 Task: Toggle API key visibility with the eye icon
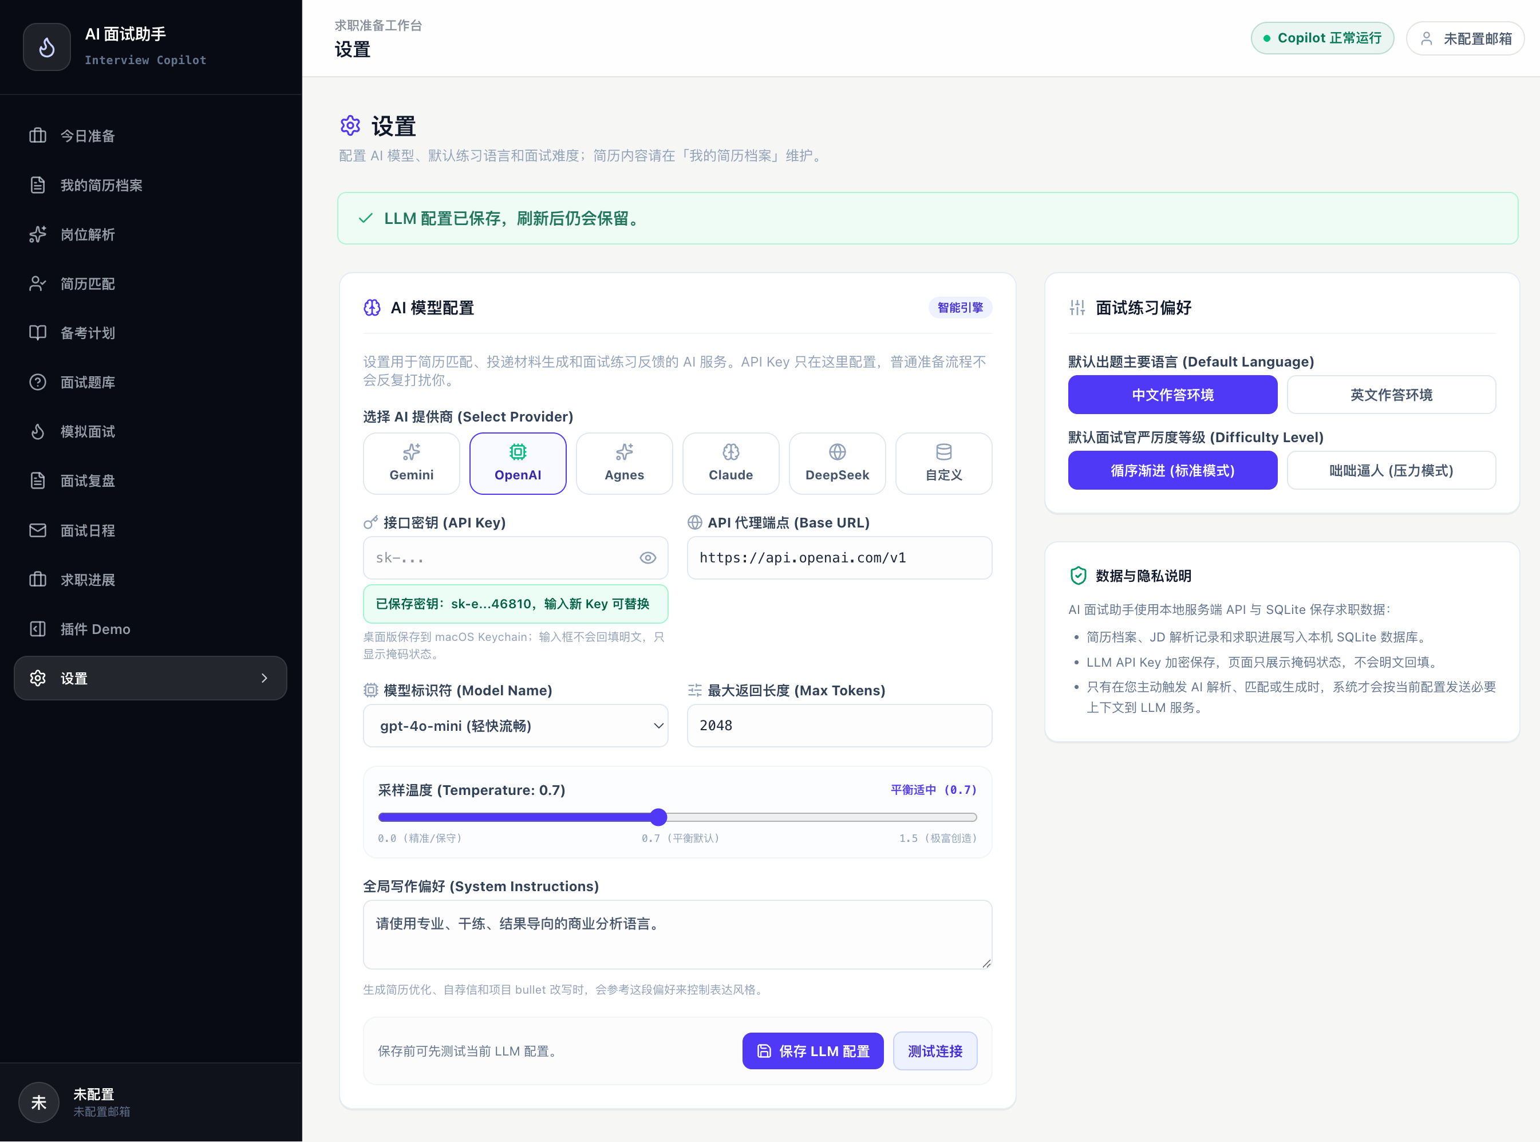pos(648,558)
